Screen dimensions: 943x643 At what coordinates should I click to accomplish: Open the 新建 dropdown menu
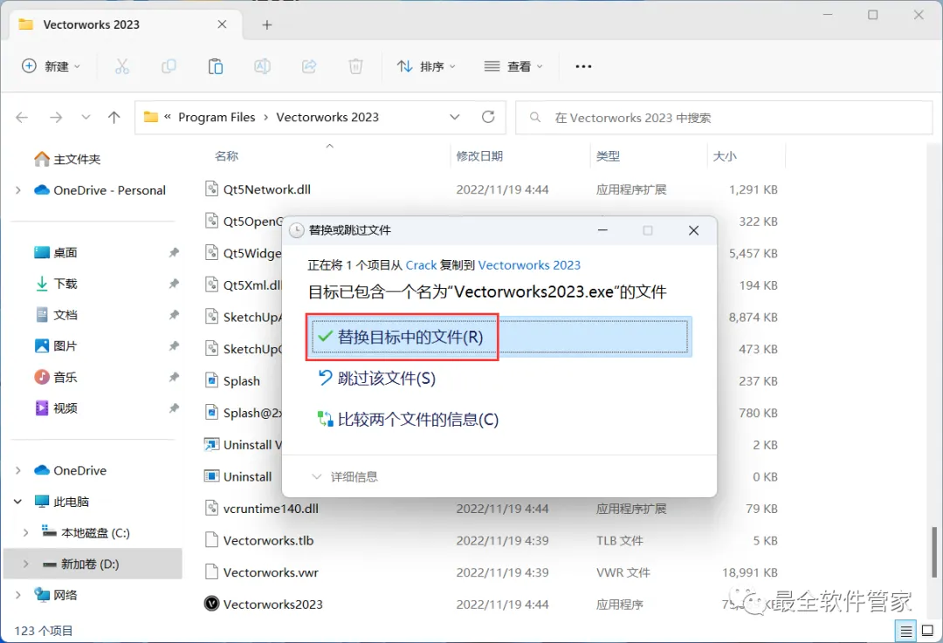coord(51,66)
